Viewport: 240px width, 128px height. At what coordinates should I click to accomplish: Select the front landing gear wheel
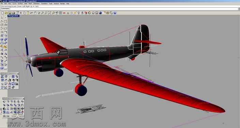pyautogui.click(x=81, y=90)
